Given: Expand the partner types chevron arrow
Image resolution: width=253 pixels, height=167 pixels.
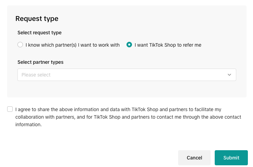Looking at the screenshot, I should tap(229, 75).
